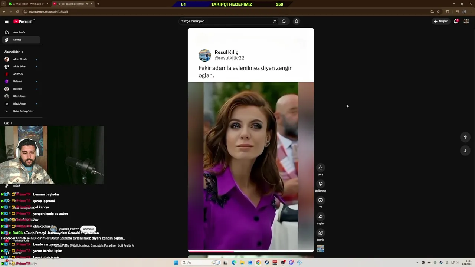
Task: Close the XFringe Stream tab
Action: pyautogui.click(x=47, y=4)
